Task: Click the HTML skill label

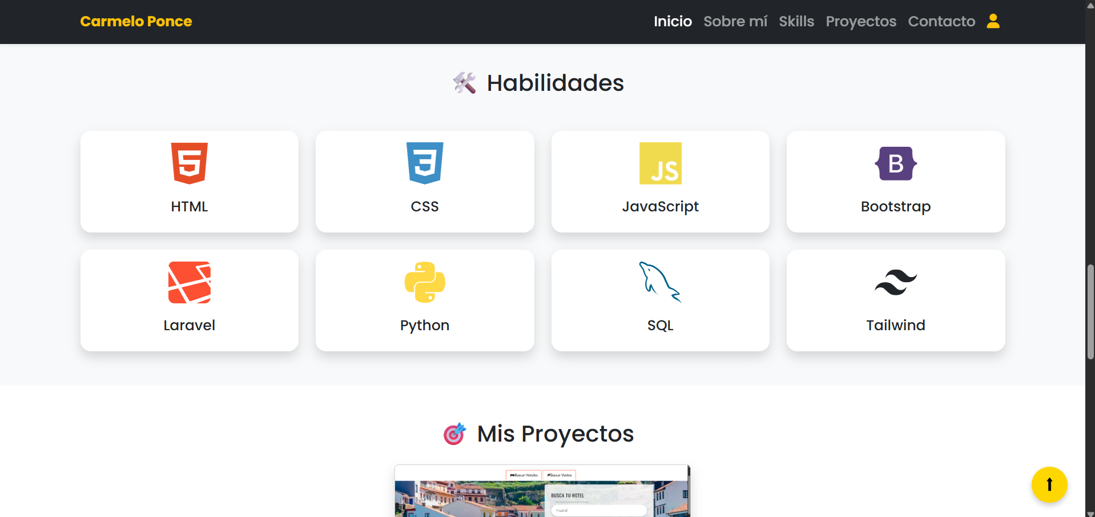Action: [190, 206]
